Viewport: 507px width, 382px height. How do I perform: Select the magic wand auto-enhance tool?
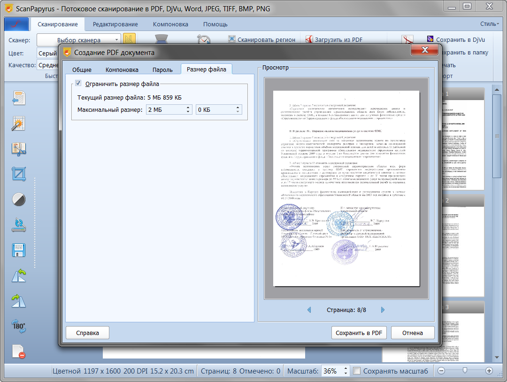point(18,124)
